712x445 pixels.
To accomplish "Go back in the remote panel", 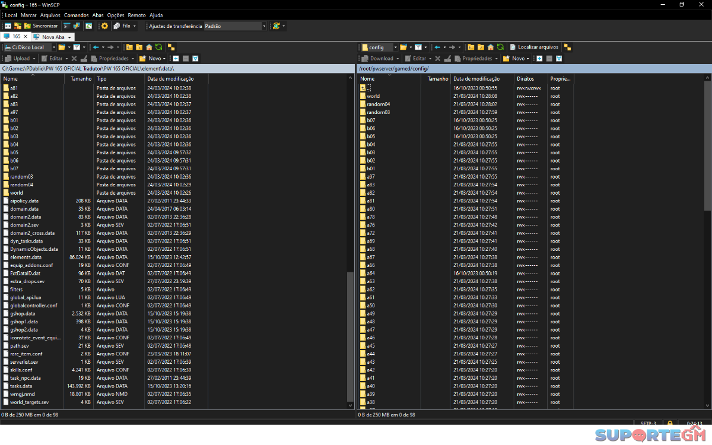I will pyautogui.click(x=437, y=47).
